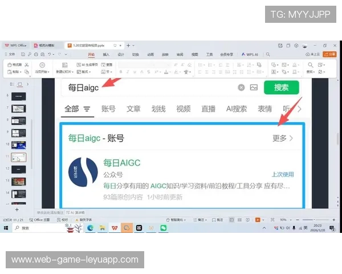Add a new slide with the panel plus button
This screenshot has width=342, height=274.
click(17, 209)
